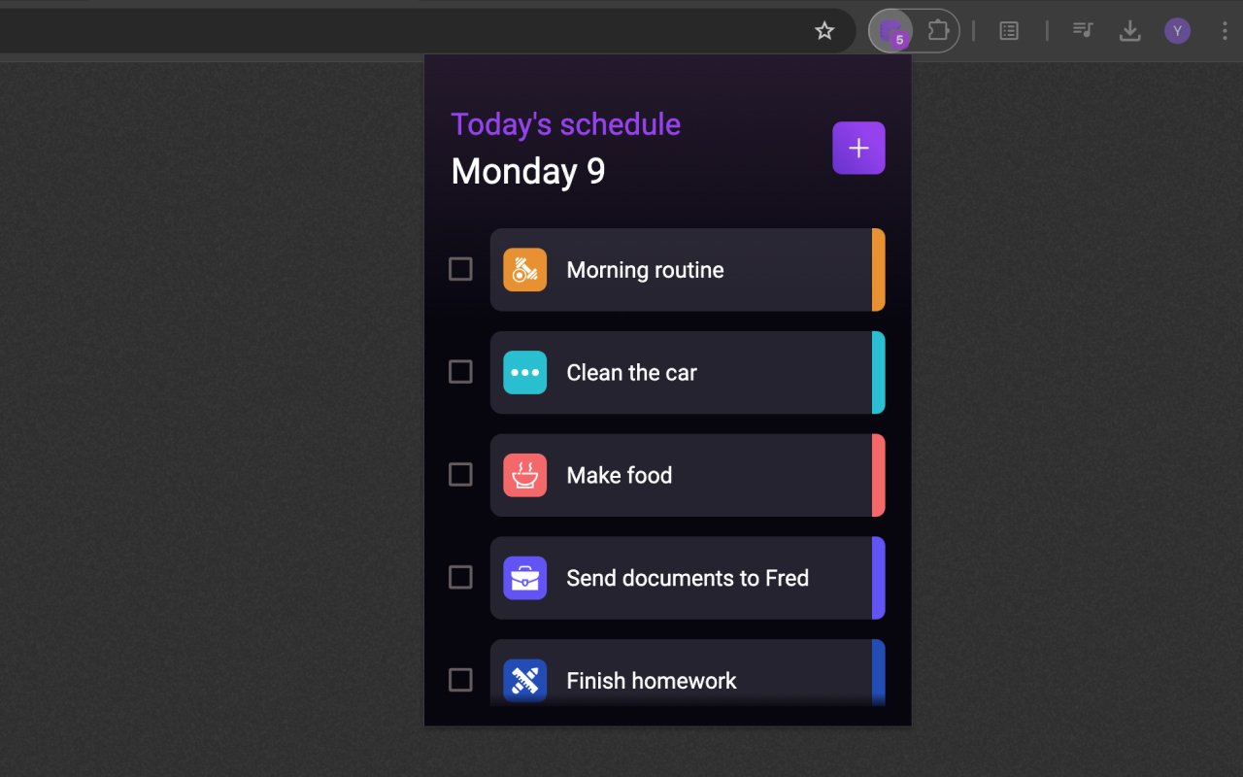The width and height of the screenshot is (1243, 777).
Task: Click the teal three-dots icon
Action: click(524, 372)
